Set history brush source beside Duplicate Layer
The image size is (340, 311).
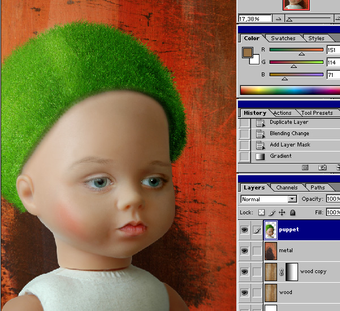pyautogui.click(x=244, y=123)
